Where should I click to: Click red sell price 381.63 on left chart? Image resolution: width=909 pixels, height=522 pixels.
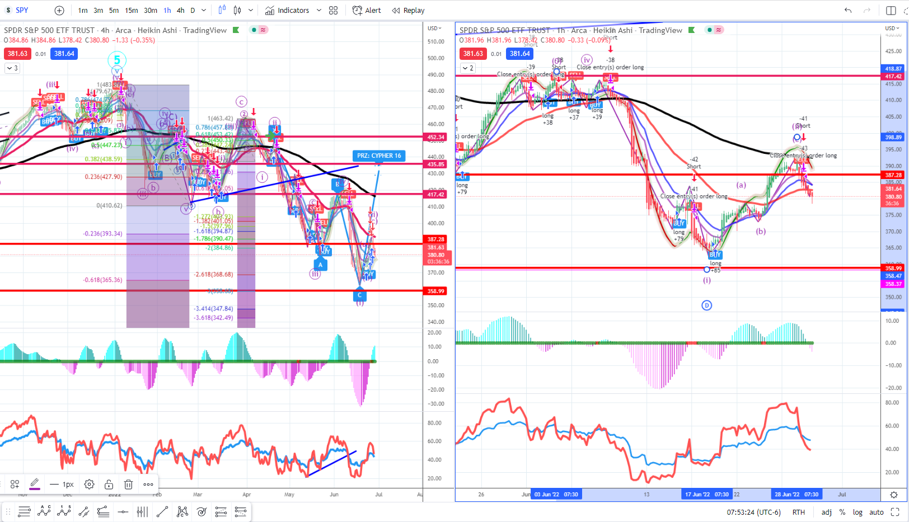pos(17,54)
